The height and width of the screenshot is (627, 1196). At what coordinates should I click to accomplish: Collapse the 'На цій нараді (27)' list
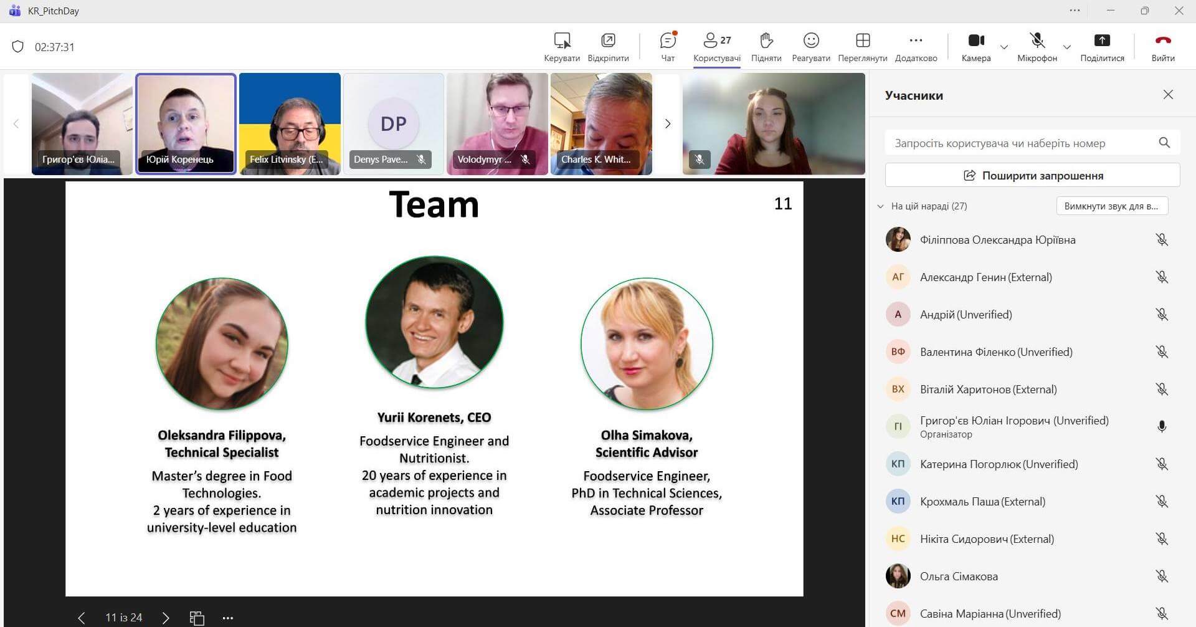pyautogui.click(x=880, y=206)
